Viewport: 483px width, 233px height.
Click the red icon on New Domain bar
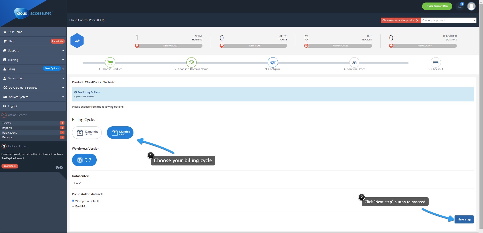pyautogui.click(x=391, y=46)
